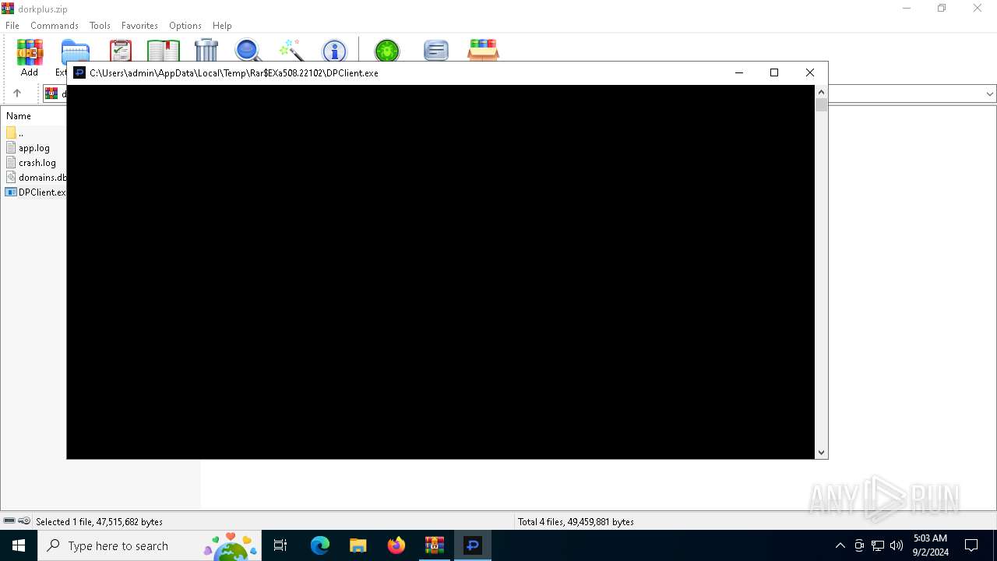Expand the WinRAR address bar dropdown
This screenshot has width=997, height=561.
pos(990,93)
